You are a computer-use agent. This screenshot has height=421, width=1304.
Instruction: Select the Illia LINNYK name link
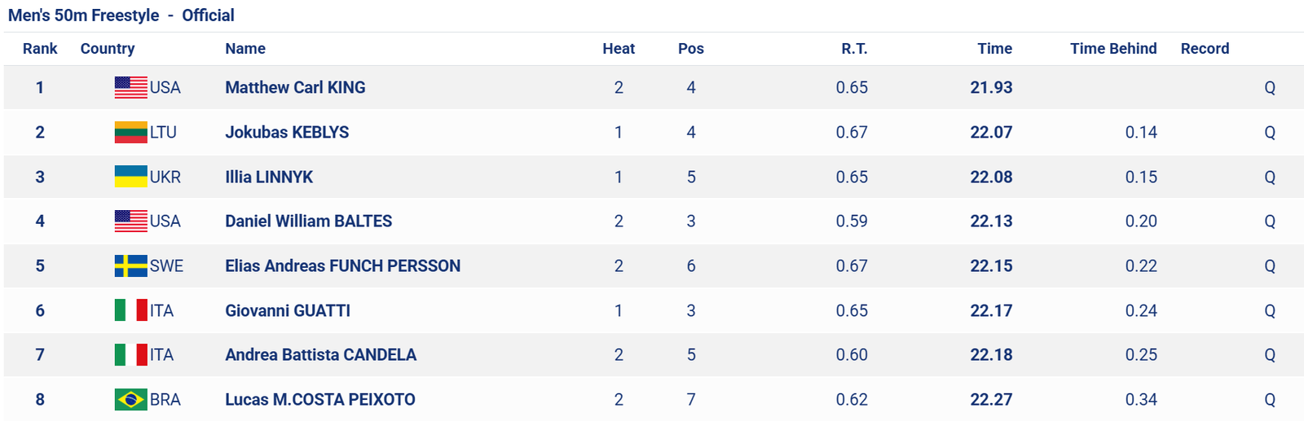269,177
